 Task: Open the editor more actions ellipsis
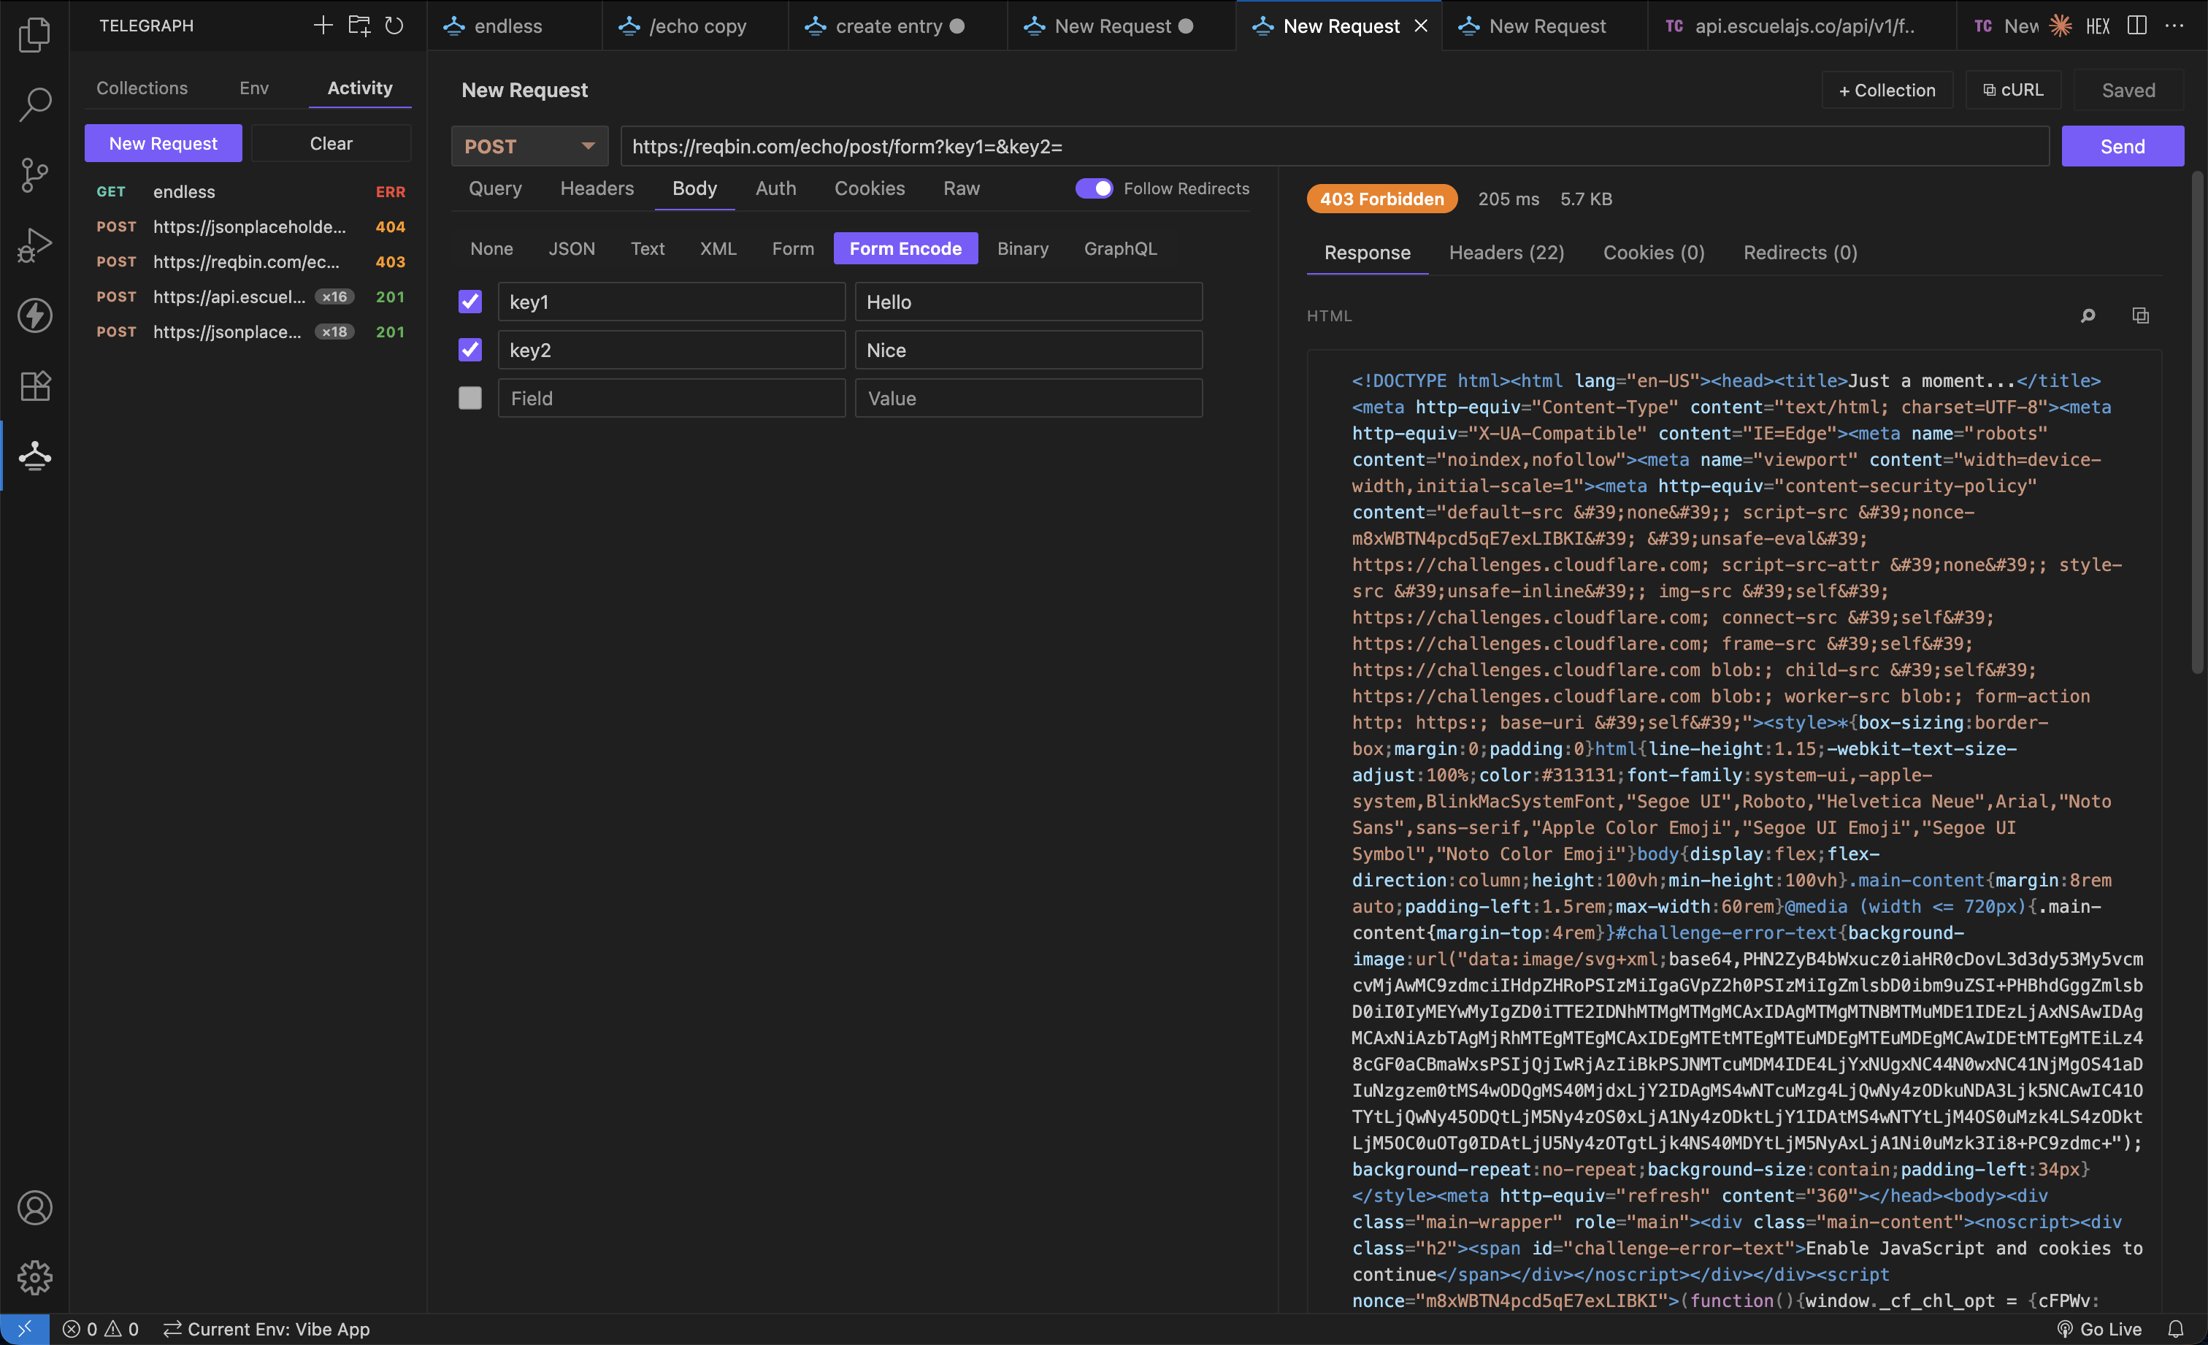click(x=2174, y=26)
